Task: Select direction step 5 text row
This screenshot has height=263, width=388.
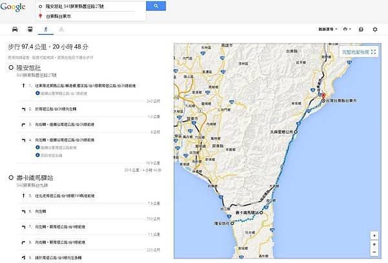Action: click(x=65, y=196)
